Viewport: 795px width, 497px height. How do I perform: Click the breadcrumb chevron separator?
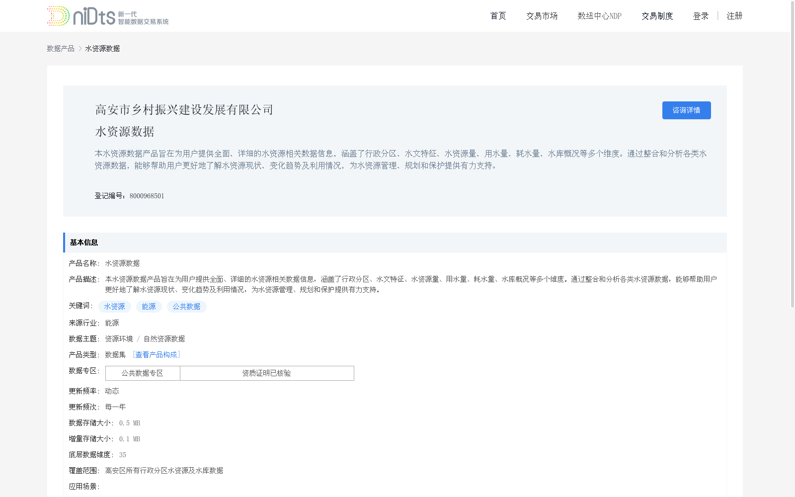click(80, 48)
